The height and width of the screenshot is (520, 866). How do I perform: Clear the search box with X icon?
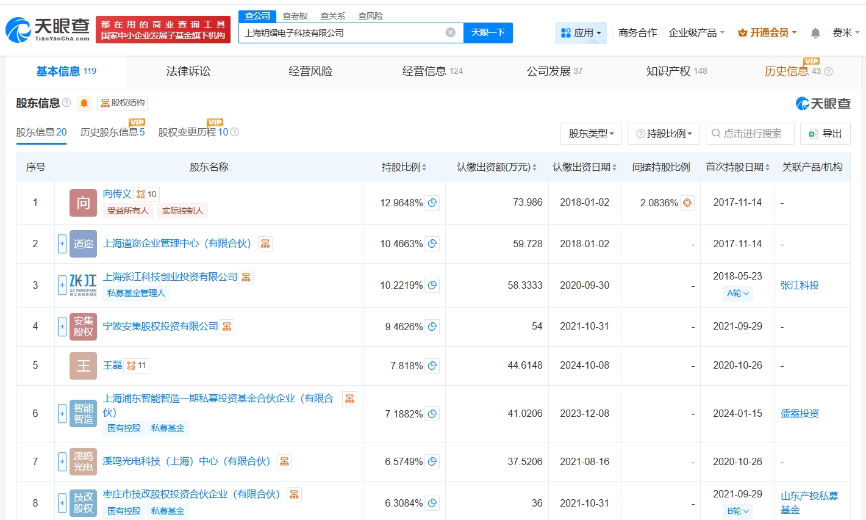point(450,32)
